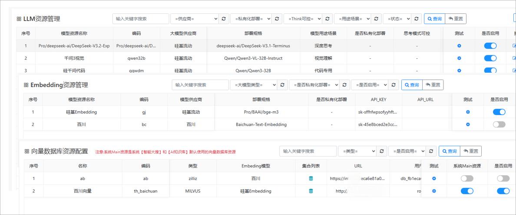The image size is (516, 215).
Task: Toggle 系统Main资源 switch for 百川向量
Action: (467, 191)
